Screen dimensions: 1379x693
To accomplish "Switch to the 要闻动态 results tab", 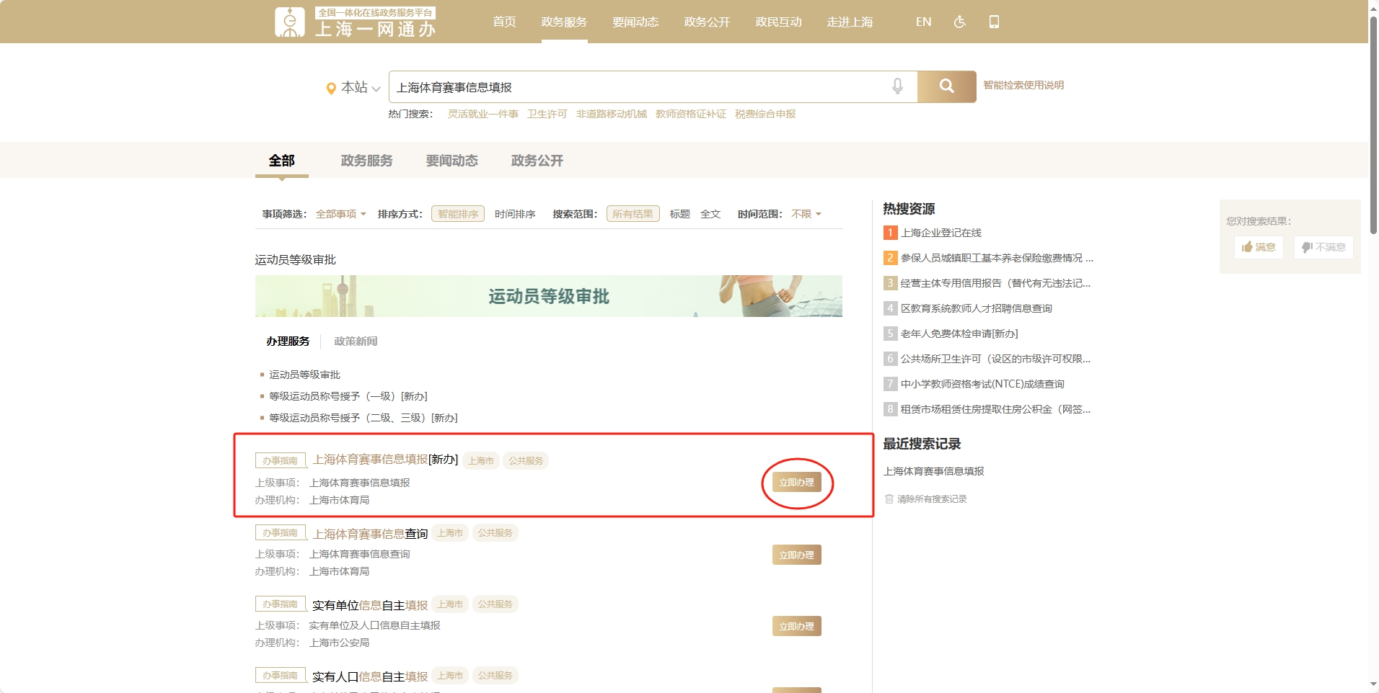I will point(451,161).
